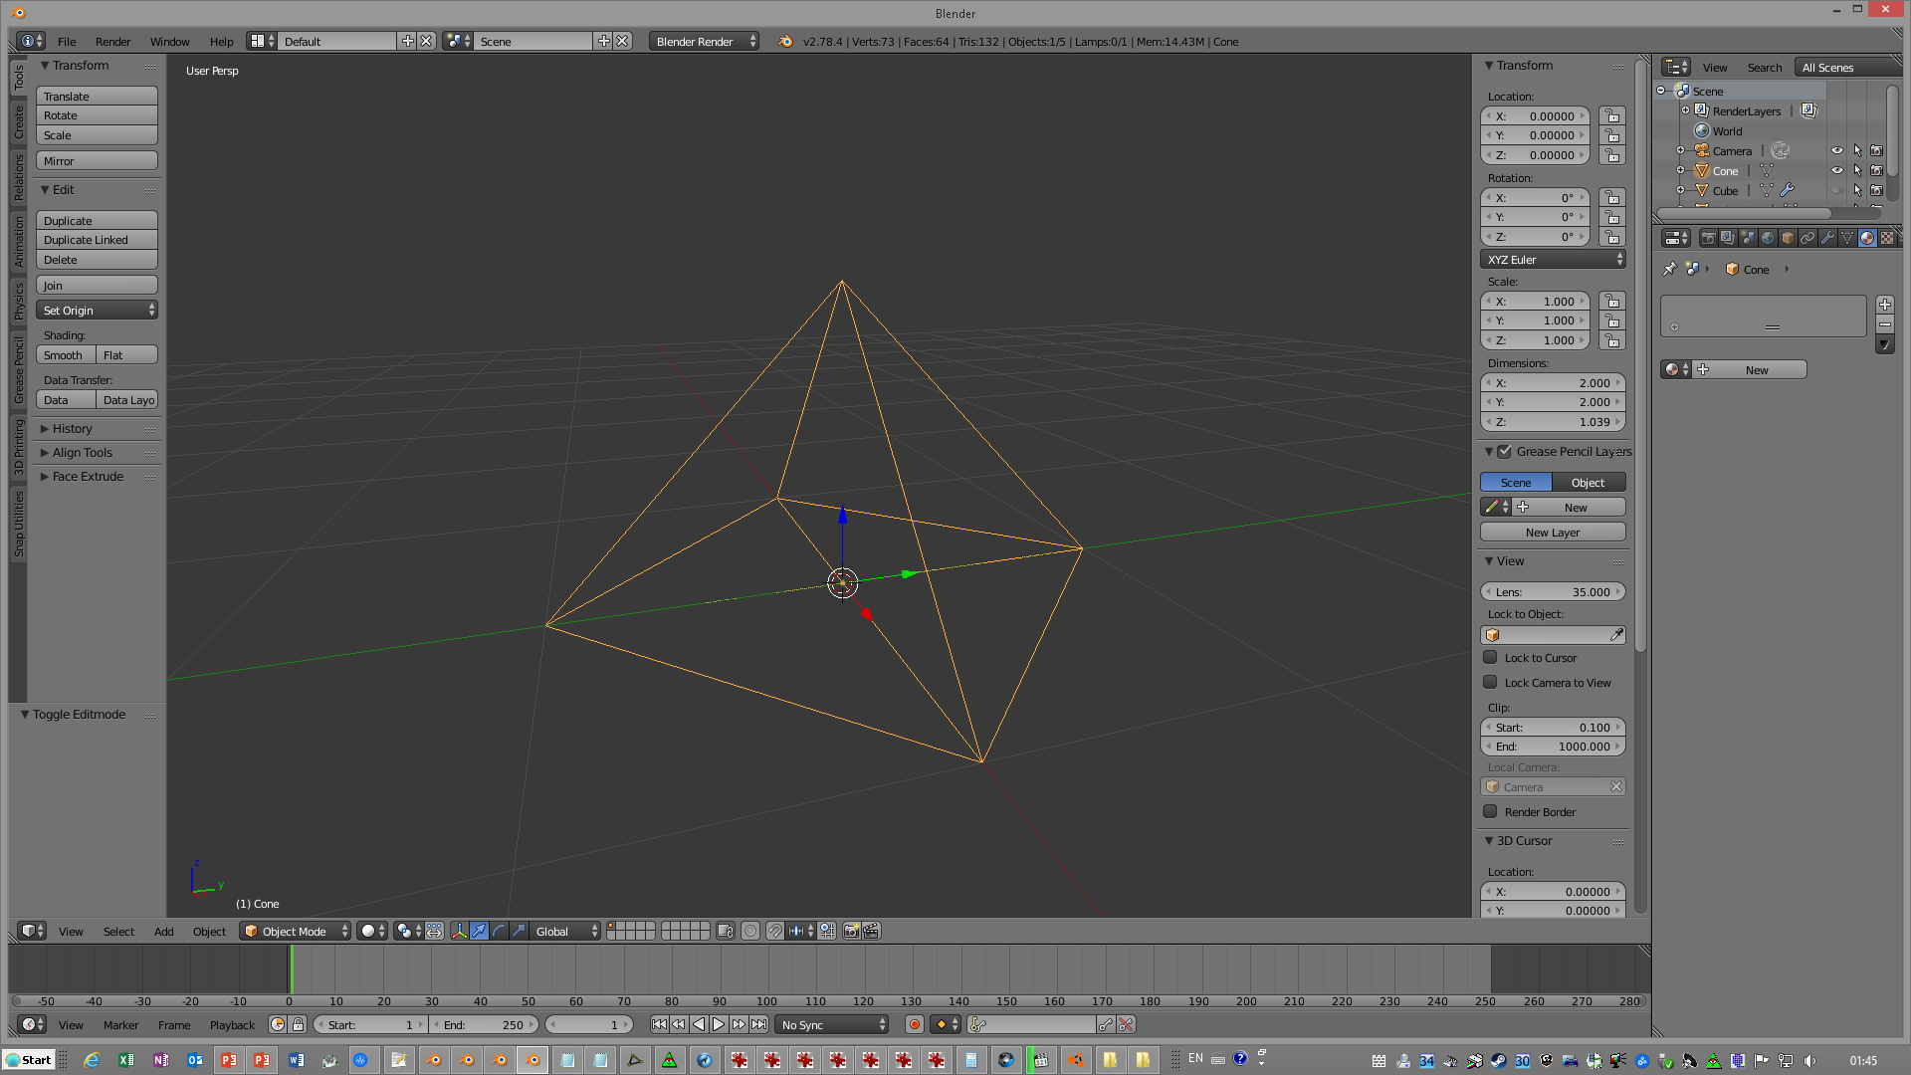Open the Blender Render engine dropdown

click(x=705, y=41)
